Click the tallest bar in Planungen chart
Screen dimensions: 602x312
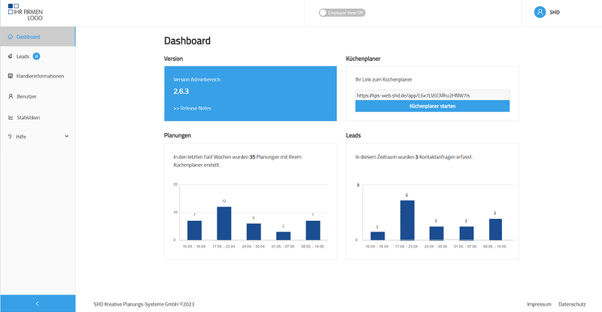[x=223, y=223]
